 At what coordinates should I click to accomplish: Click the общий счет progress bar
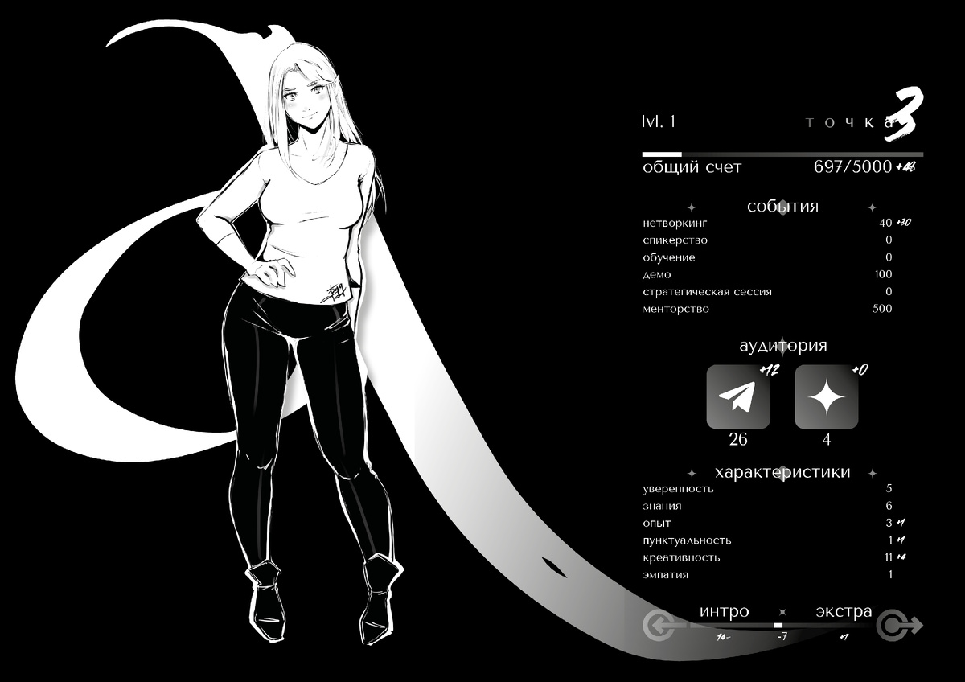[782, 154]
